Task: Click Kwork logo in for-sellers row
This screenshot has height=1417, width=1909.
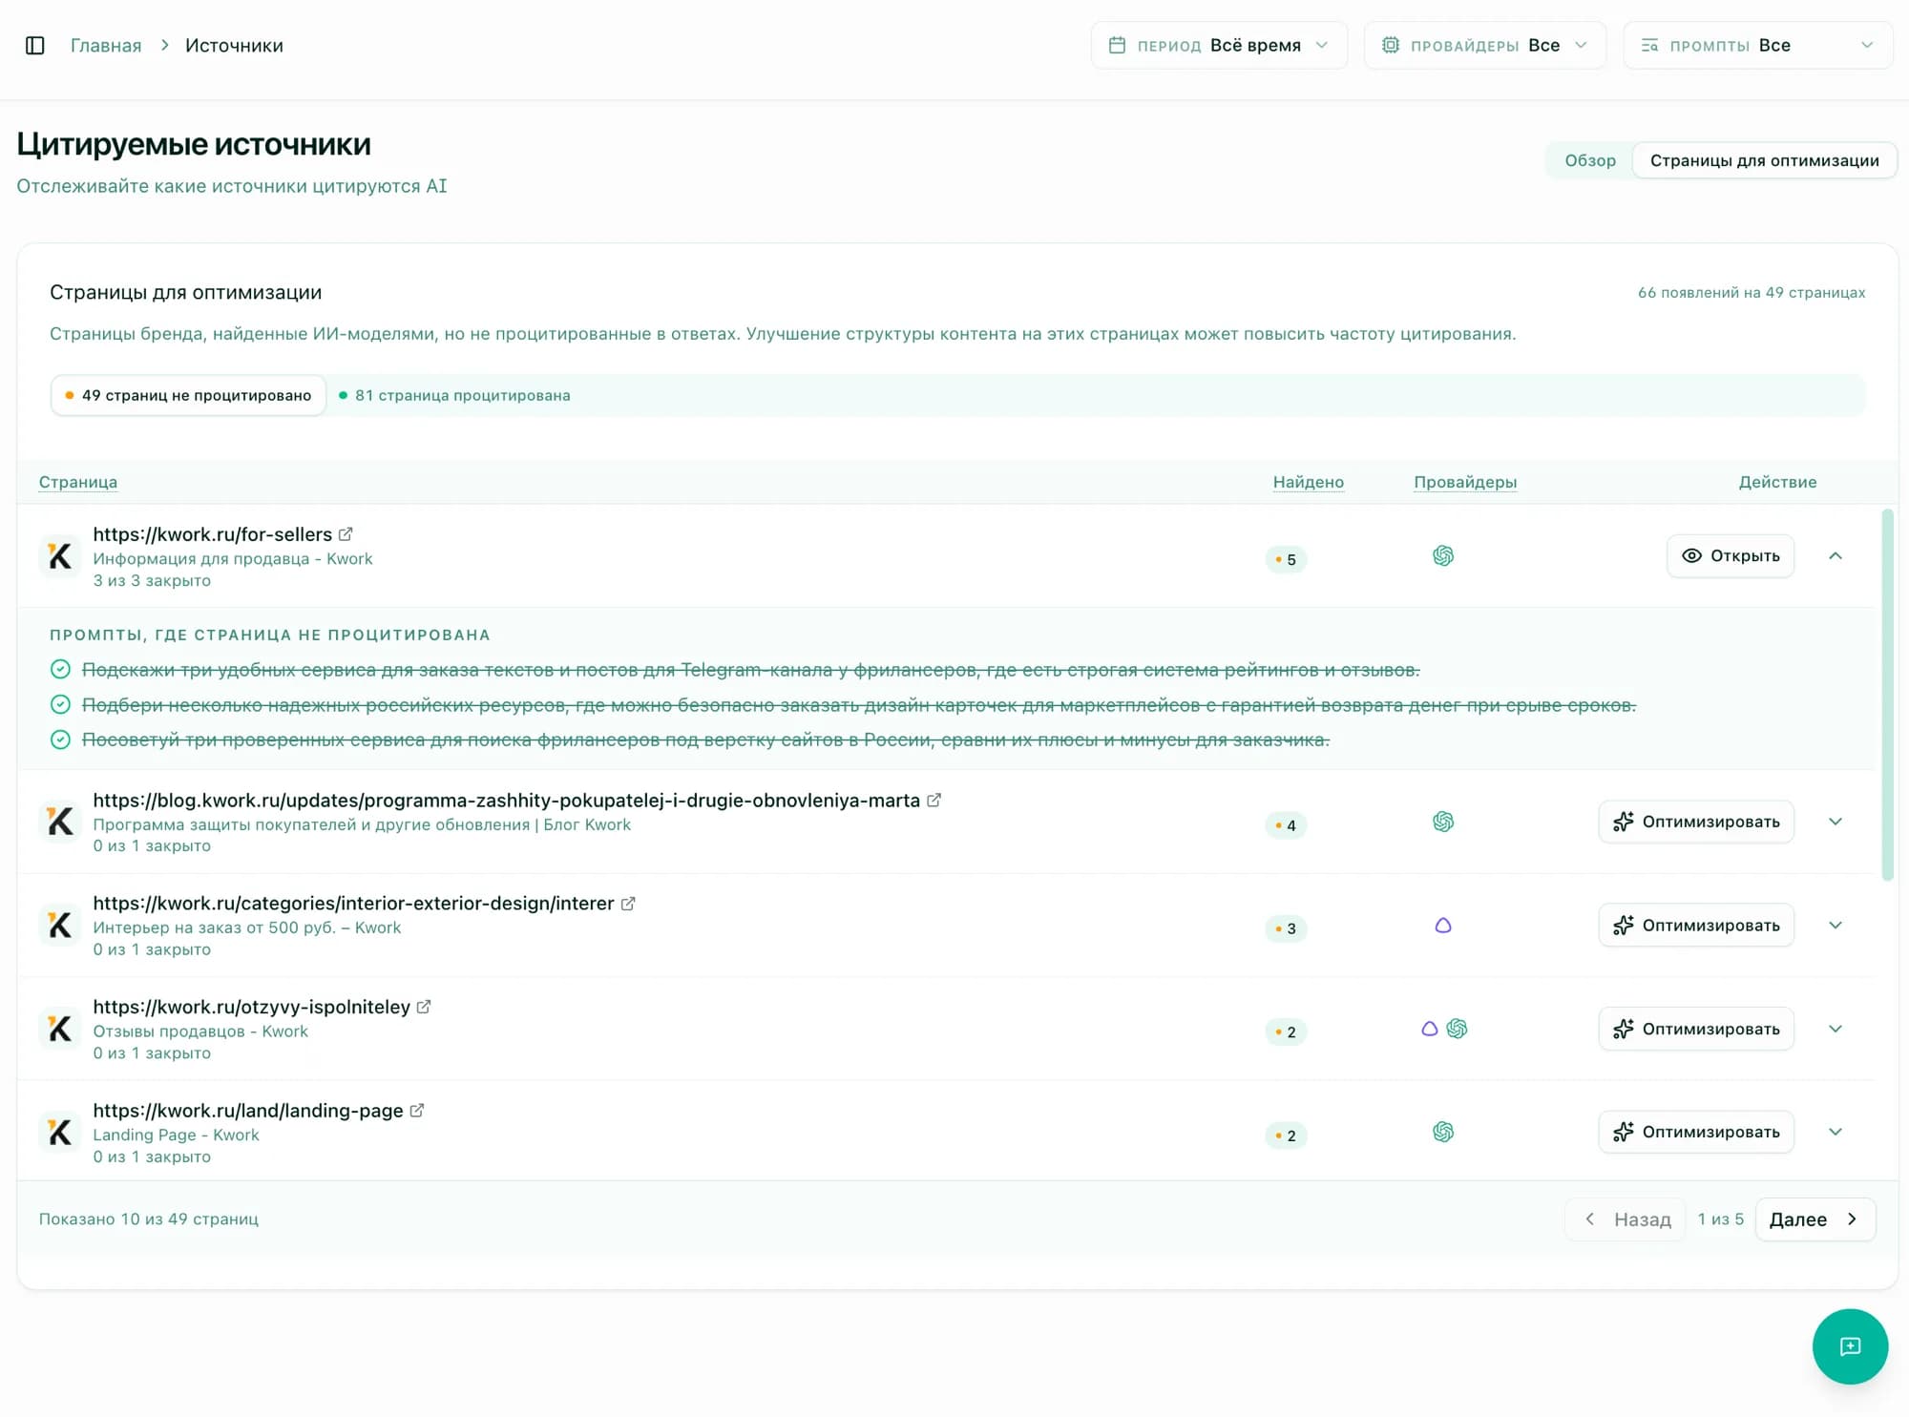Action: coord(60,556)
